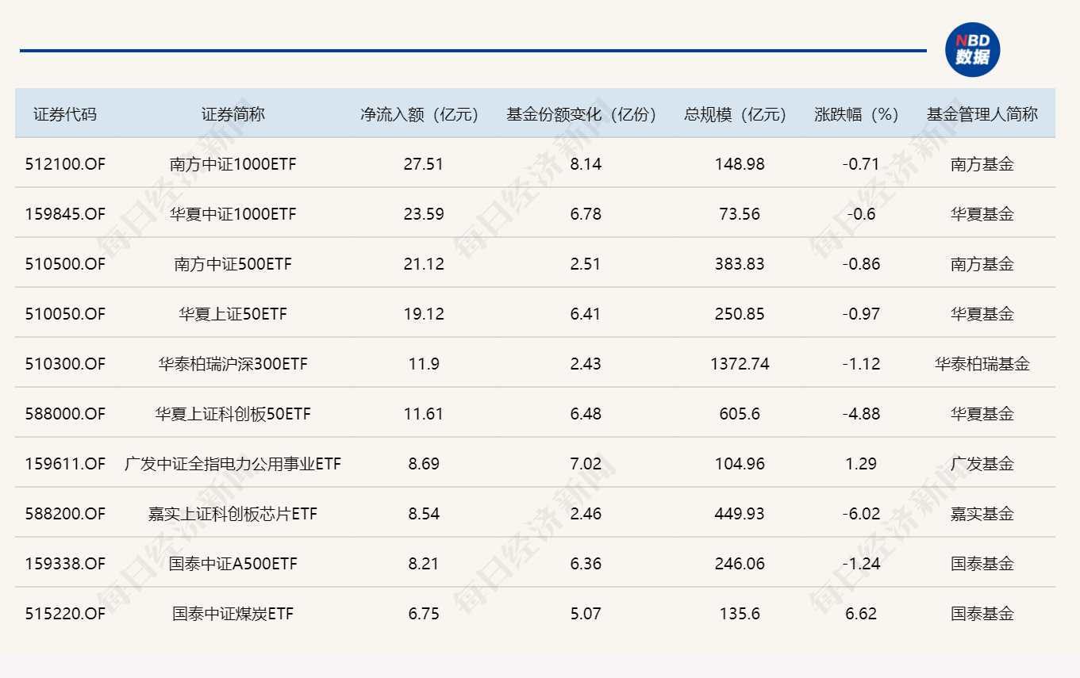This screenshot has width=1080, height=678.
Task: Select net inflow value 19.12
Action: tap(423, 314)
